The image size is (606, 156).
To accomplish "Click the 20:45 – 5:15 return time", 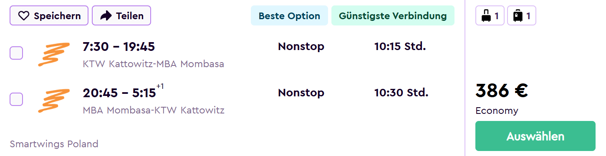I will point(119,93).
